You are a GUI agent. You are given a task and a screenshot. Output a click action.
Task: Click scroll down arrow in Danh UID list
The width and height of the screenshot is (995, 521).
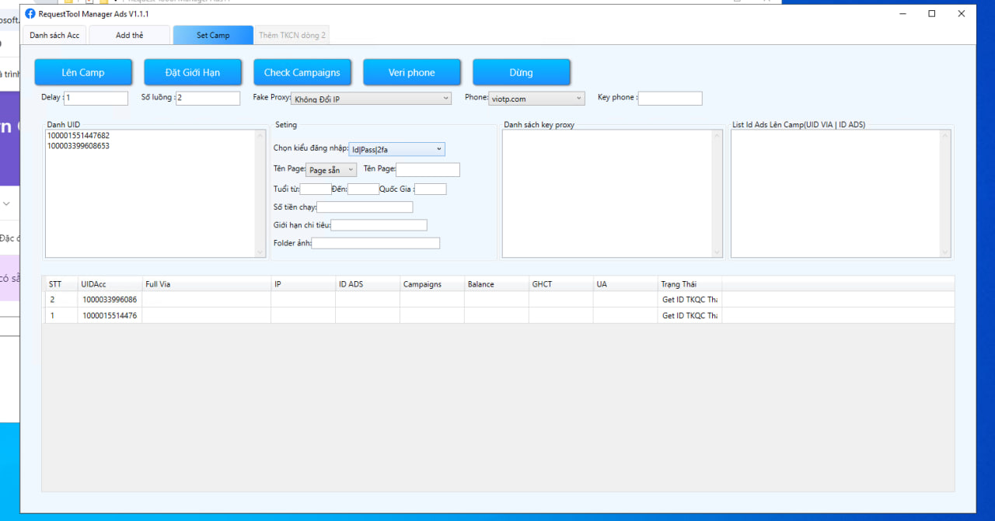pos(260,252)
